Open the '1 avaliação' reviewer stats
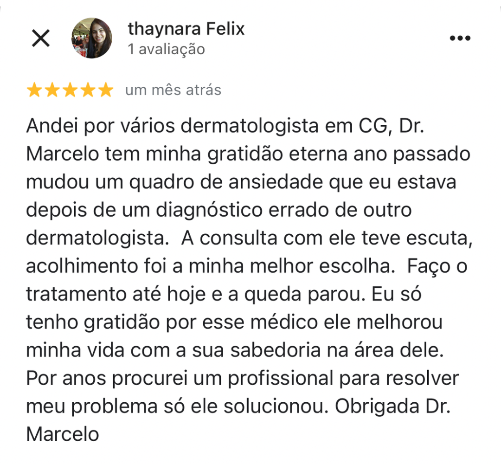501x464 pixels. [x=166, y=49]
